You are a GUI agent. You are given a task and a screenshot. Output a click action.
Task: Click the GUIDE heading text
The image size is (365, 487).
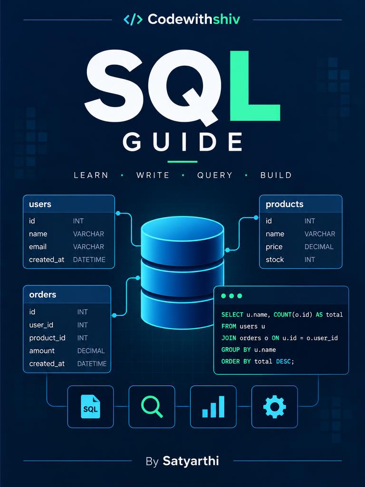182,142
